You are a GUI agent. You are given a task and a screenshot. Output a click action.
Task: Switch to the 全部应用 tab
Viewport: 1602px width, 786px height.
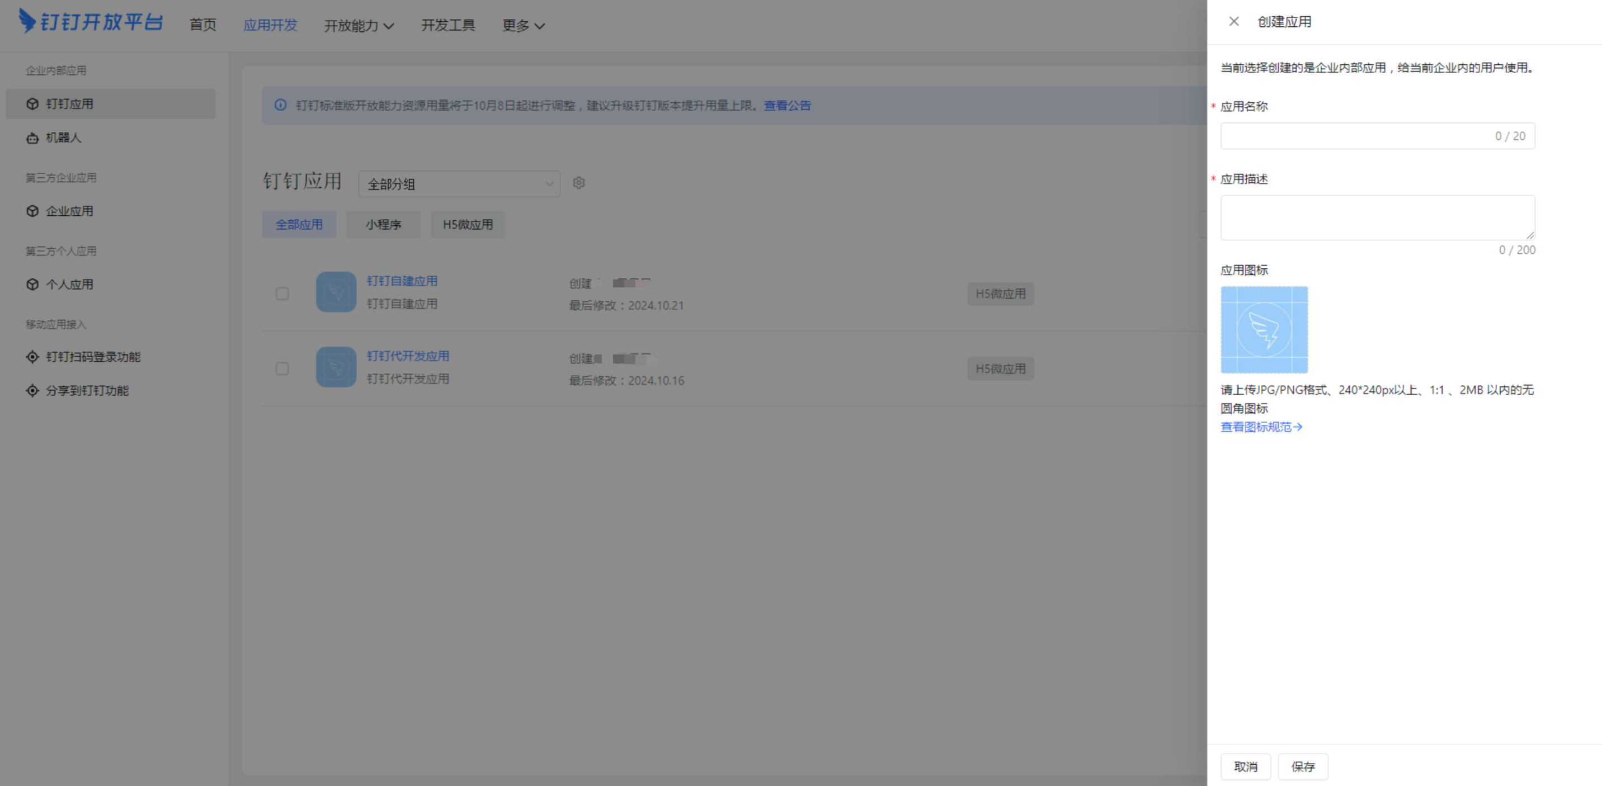pyautogui.click(x=299, y=224)
